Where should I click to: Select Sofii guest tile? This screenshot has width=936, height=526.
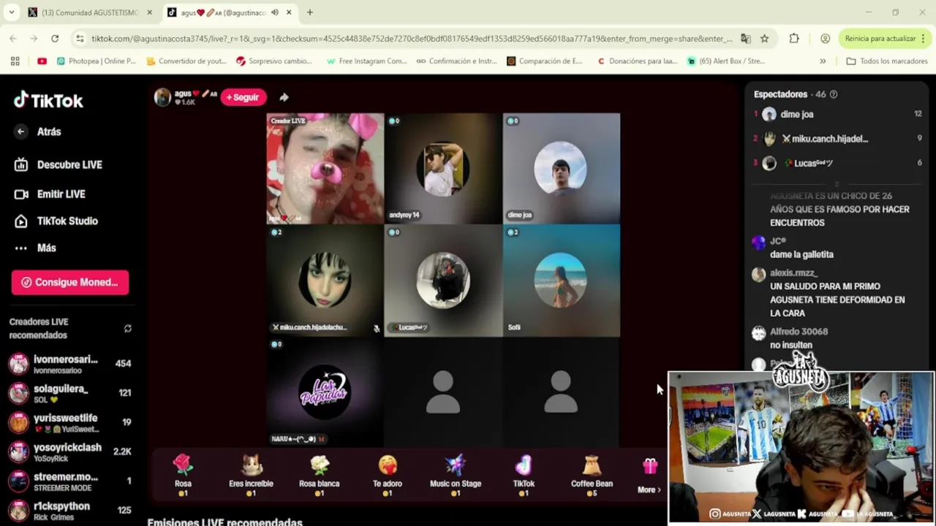[561, 281]
